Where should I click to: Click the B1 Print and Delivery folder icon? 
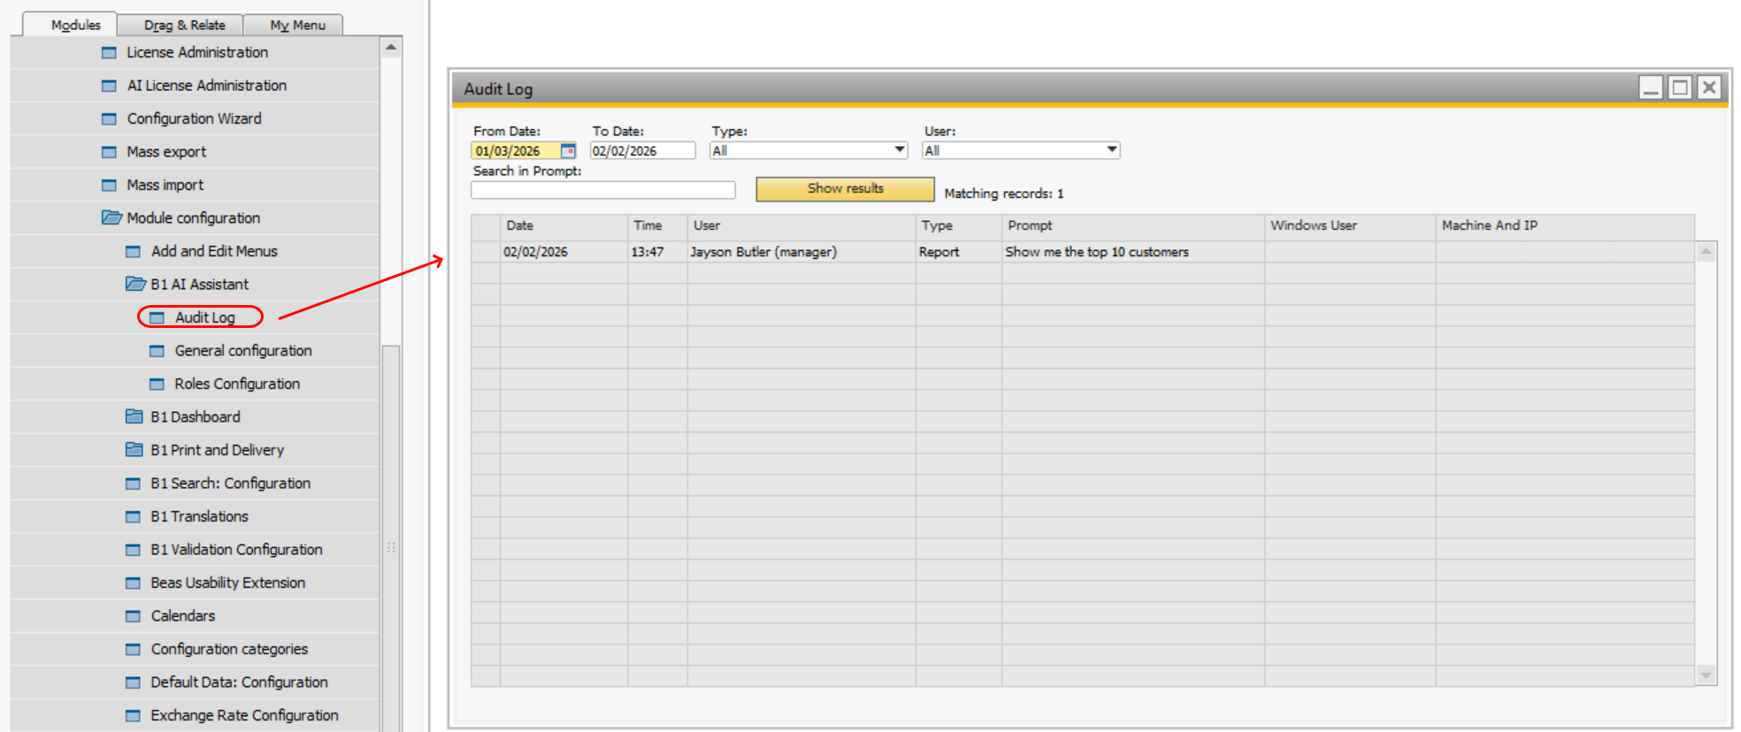(x=134, y=450)
